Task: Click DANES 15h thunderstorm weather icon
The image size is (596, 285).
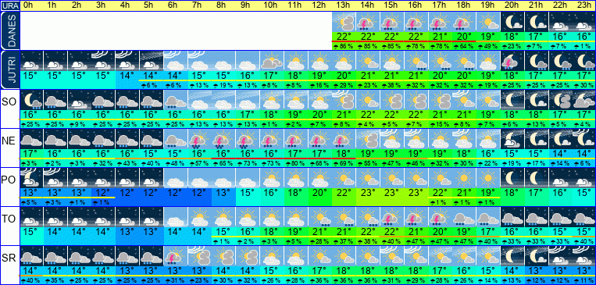Action: 392,22
